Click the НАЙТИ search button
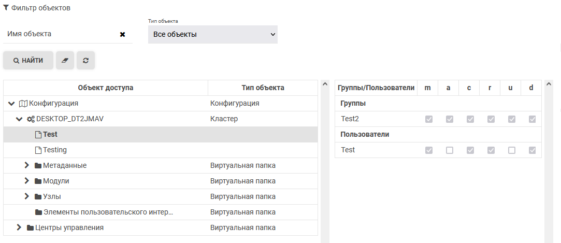The width and height of the screenshot is (561, 243). (28, 61)
